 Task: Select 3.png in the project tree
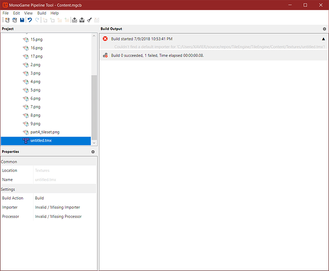[x=35, y=73]
